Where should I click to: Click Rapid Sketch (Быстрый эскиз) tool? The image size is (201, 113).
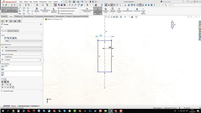click(119, 10)
